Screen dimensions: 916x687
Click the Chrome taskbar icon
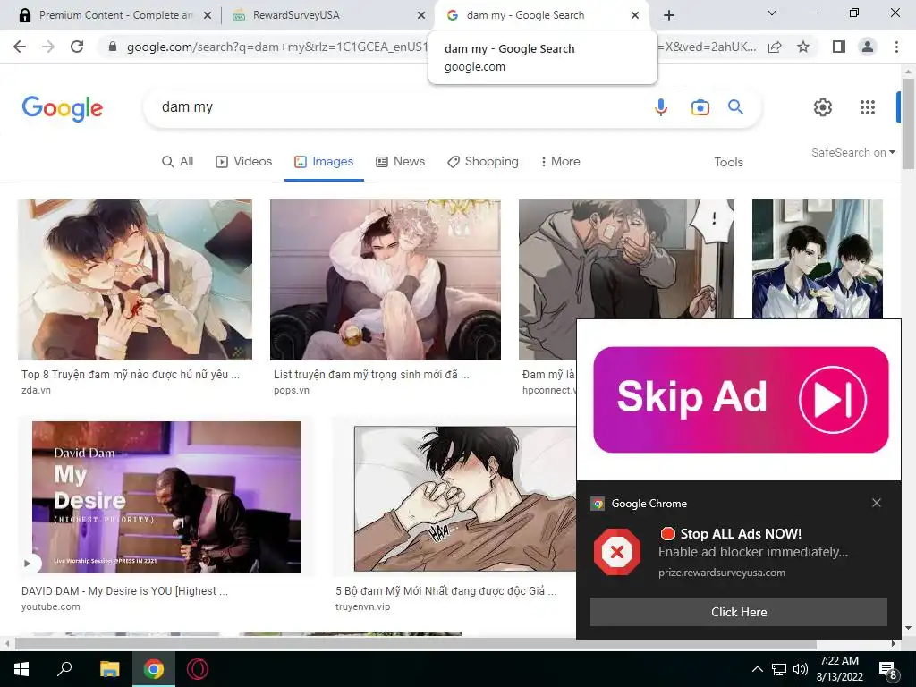[154, 669]
